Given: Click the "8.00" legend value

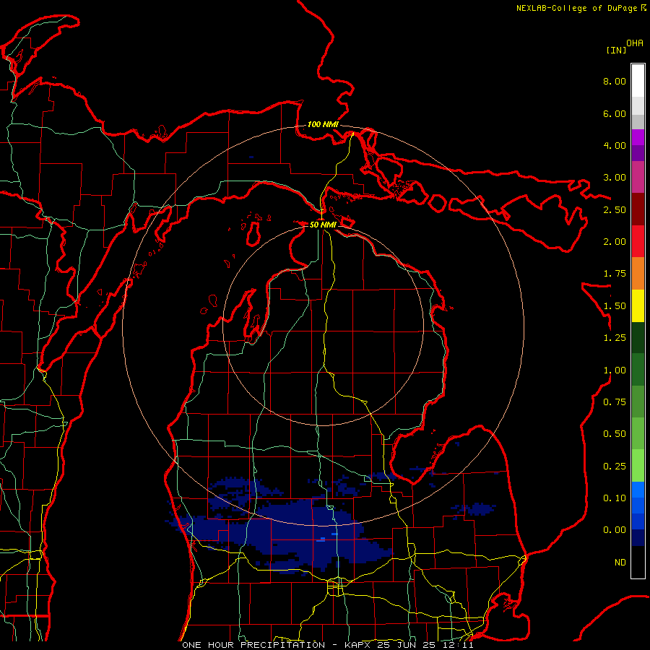Looking at the screenshot, I should coord(615,81).
